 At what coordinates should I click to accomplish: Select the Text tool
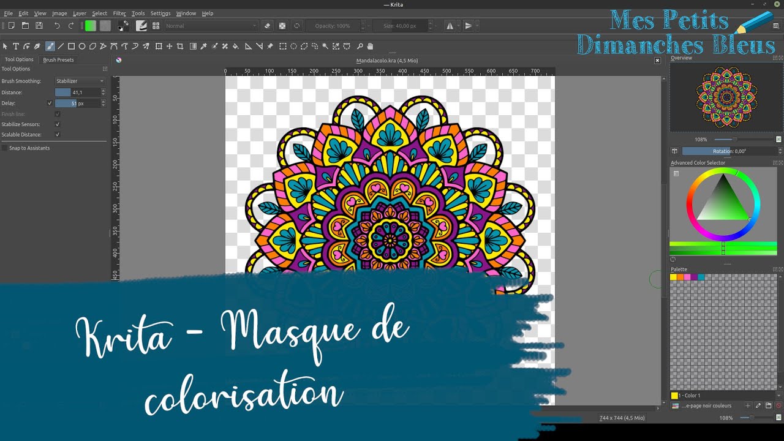coord(15,46)
